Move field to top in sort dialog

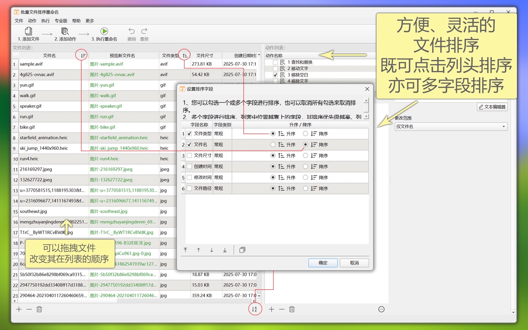185,250
